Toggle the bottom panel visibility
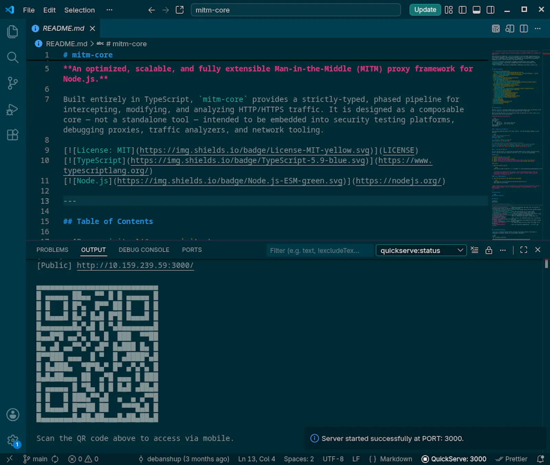Screen dimensions: 550x465 pyautogui.click(x=476, y=10)
